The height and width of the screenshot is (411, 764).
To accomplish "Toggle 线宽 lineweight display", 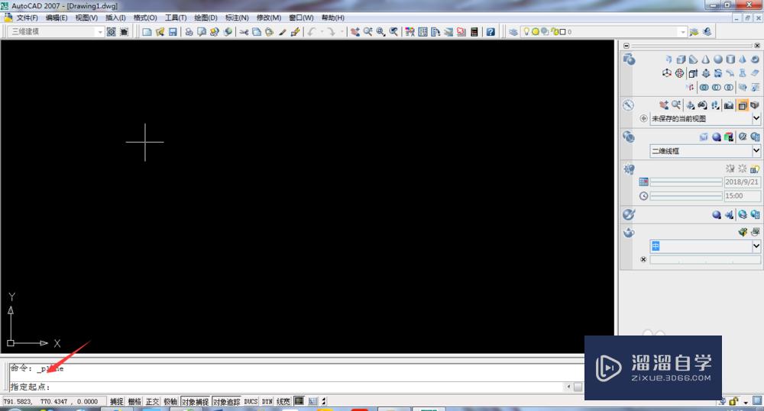I will click(283, 402).
